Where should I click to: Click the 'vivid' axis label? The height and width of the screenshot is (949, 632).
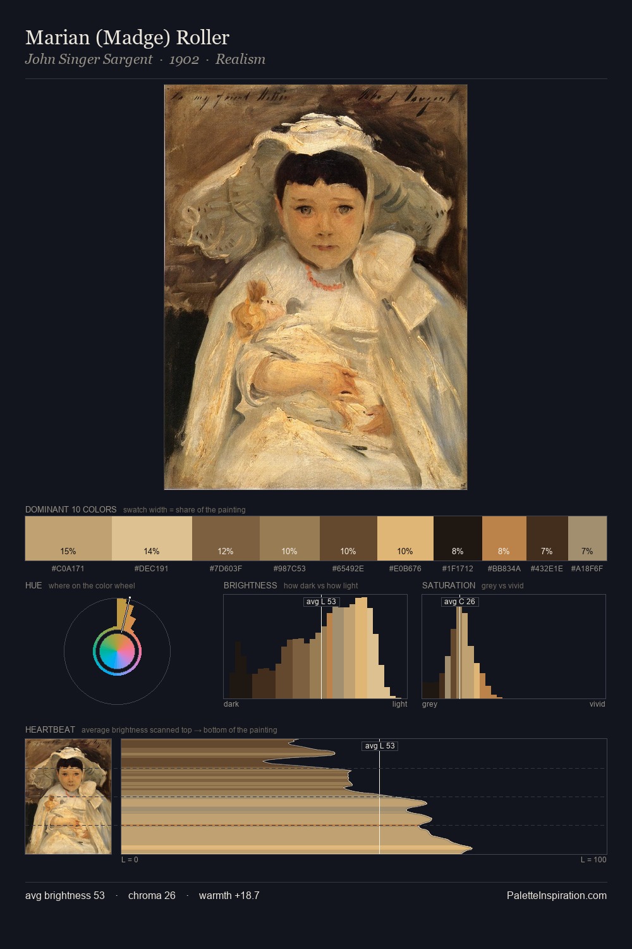click(597, 704)
